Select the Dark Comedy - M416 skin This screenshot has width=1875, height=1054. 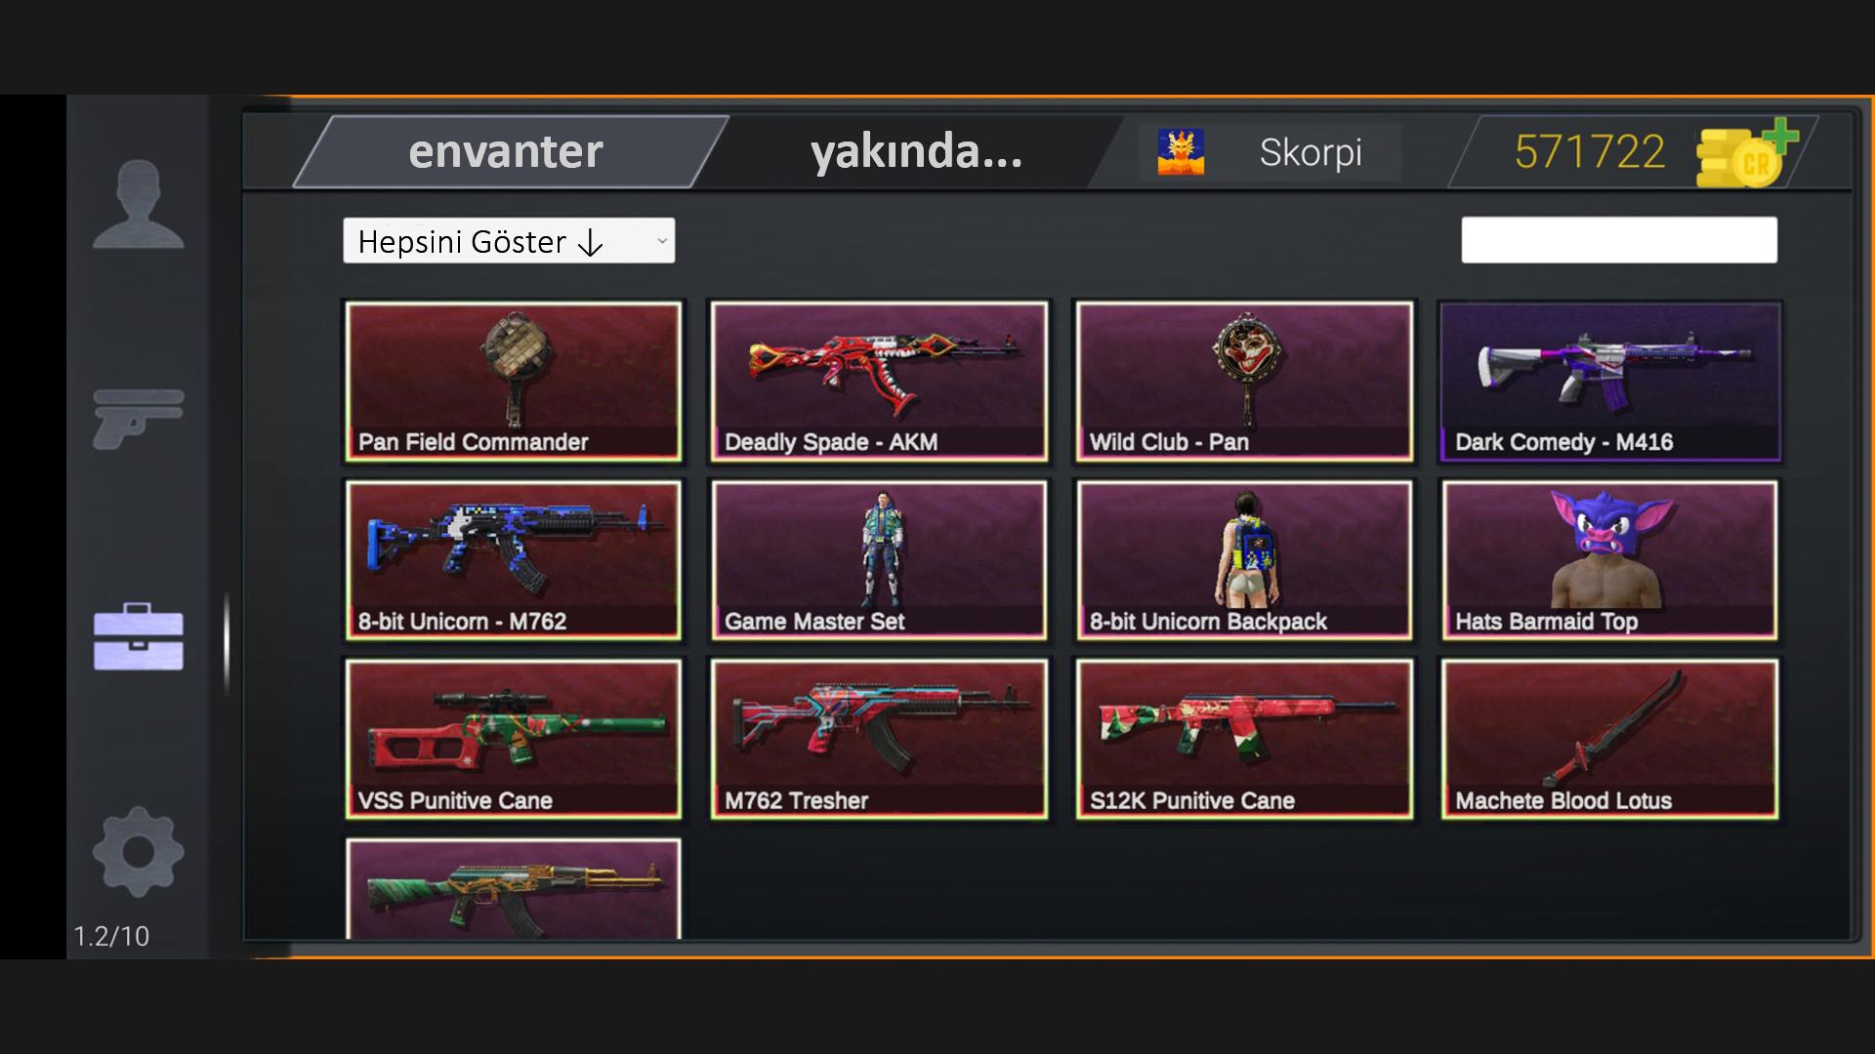pyautogui.click(x=1610, y=381)
